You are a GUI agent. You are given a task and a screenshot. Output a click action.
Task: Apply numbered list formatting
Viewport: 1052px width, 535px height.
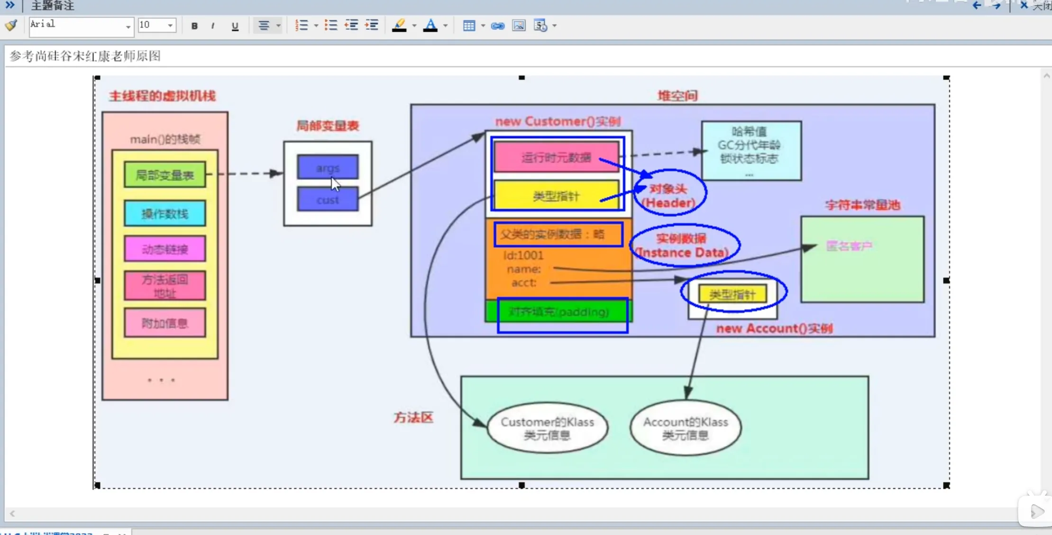pos(302,25)
